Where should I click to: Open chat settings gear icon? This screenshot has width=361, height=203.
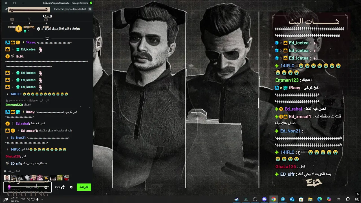click(x=71, y=187)
